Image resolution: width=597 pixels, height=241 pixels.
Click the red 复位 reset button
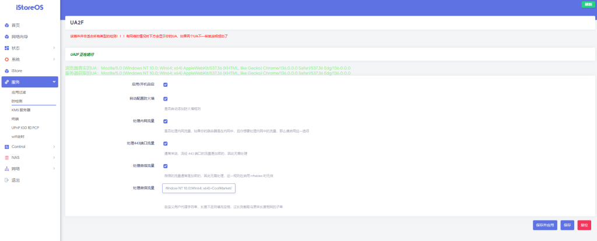[x=585, y=225]
